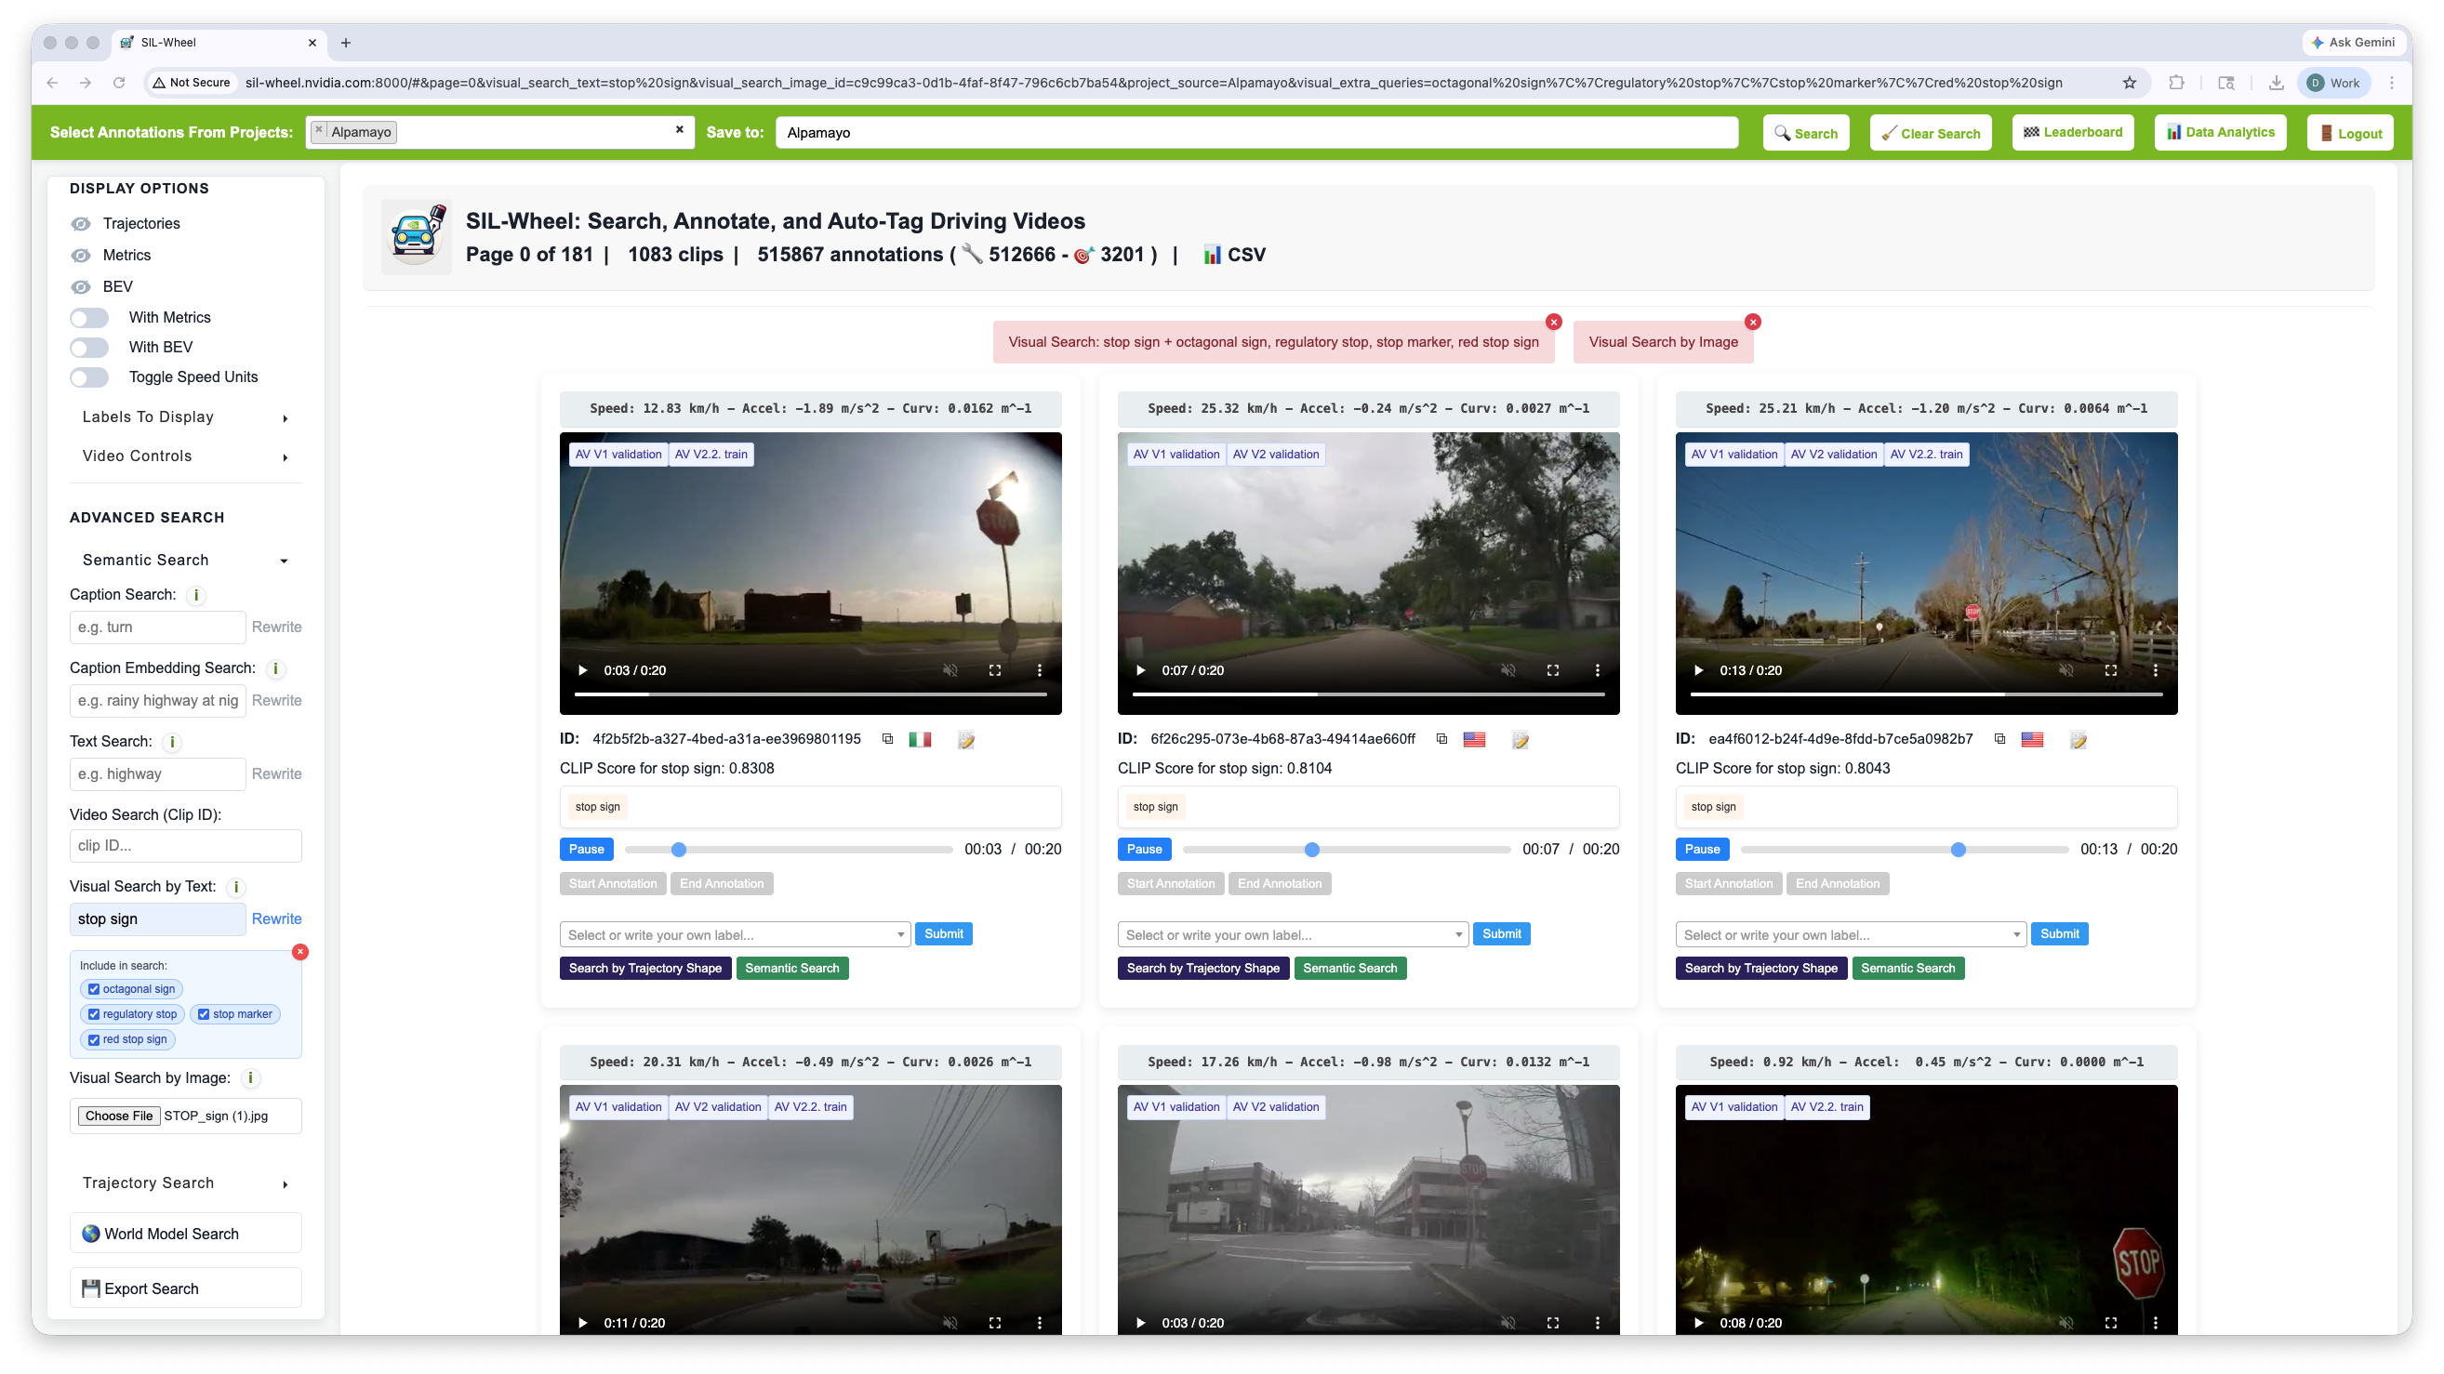Viewport: 2444px width, 1374px height.
Task: Open note icon for clip ea4f6012
Action: 2078,740
